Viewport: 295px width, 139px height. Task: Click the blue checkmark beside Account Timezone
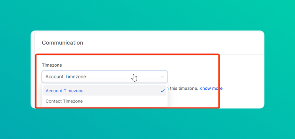(x=163, y=91)
